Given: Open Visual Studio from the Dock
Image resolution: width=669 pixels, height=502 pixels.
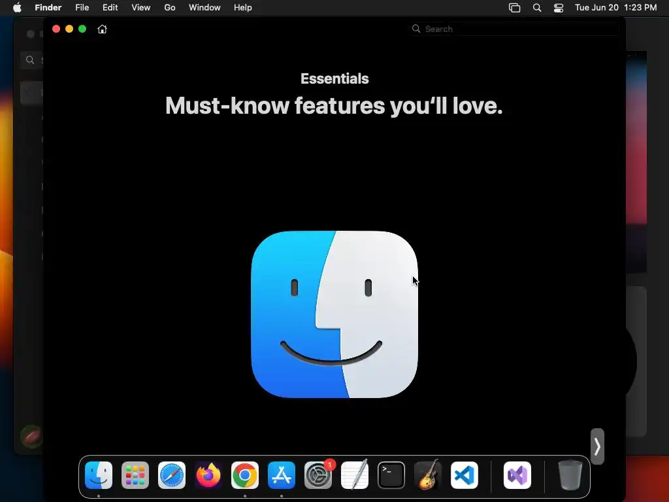Looking at the screenshot, I should (x=517, y=475).
